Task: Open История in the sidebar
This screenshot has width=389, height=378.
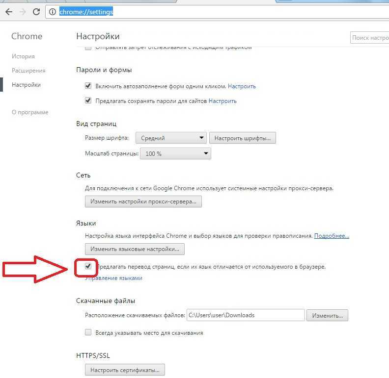Action: [23, 56]
